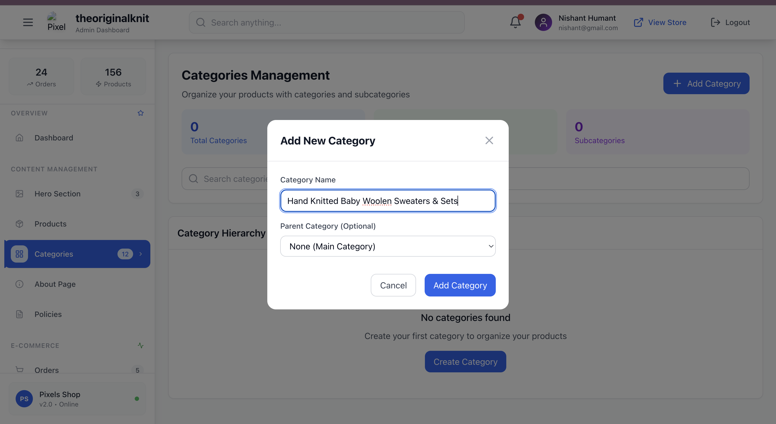This screenshot has width=776, height=424.
Task: Click the Search anything input box
Action: coord(327,22)
